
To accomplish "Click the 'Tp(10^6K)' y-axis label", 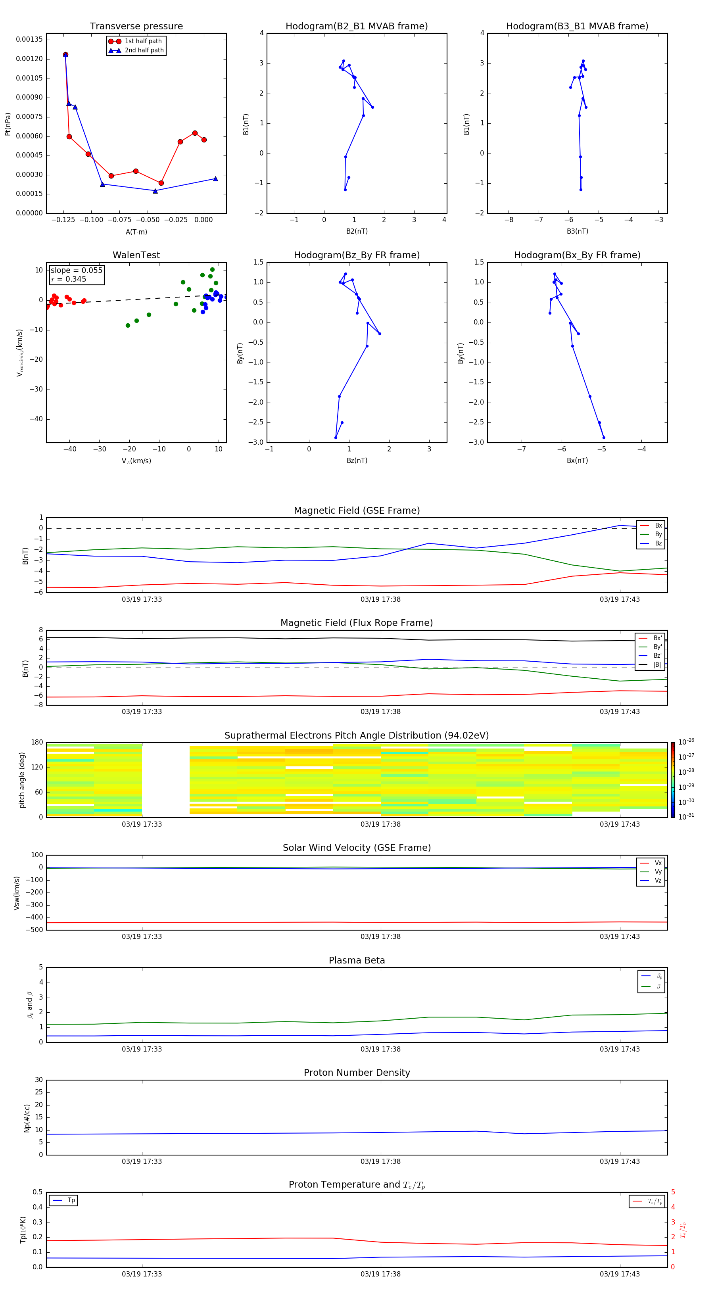I will pyautogui.click(x=23, y=1230).
